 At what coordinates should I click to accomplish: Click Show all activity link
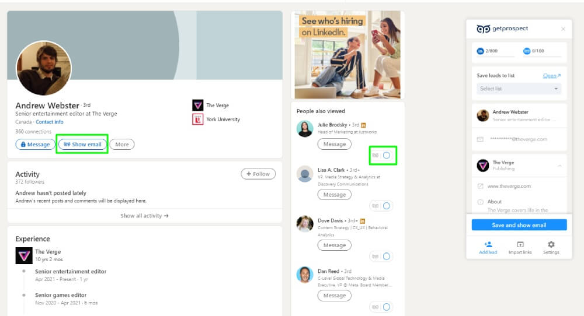[144, 216]
